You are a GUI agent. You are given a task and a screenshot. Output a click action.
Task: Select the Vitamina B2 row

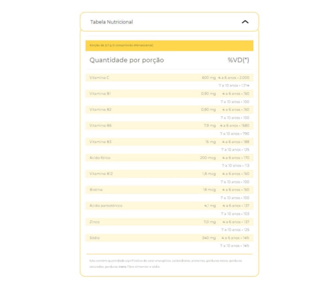169,110
